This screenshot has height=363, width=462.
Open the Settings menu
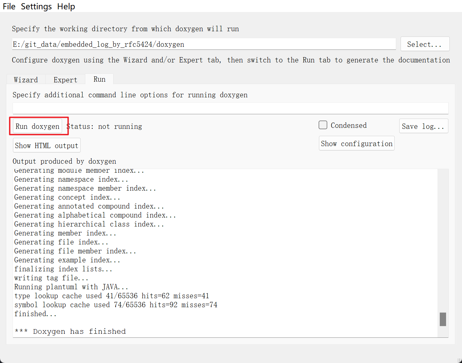click(x=36, y=6)
